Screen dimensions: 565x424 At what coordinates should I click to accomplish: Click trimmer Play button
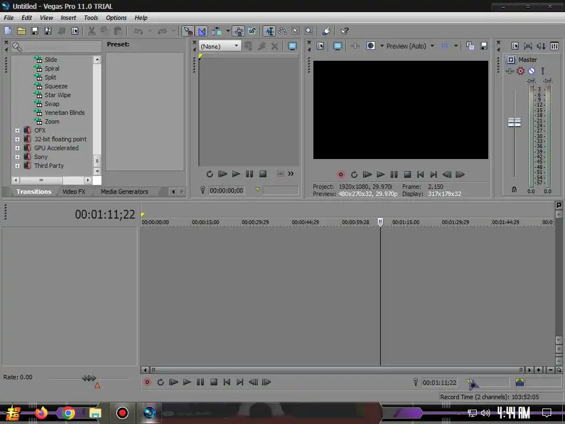pyautogui.click(x=236, y=174)
